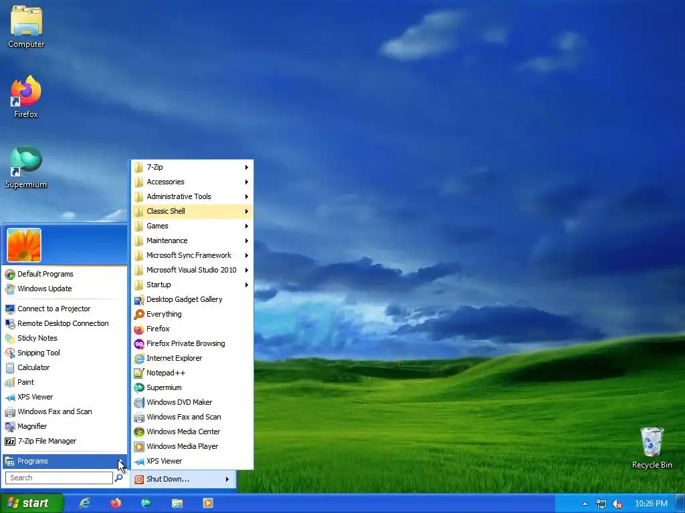Expand the Shut Down options arrow
The width and height of the screenshot is (685, 513).
point(227,479)
